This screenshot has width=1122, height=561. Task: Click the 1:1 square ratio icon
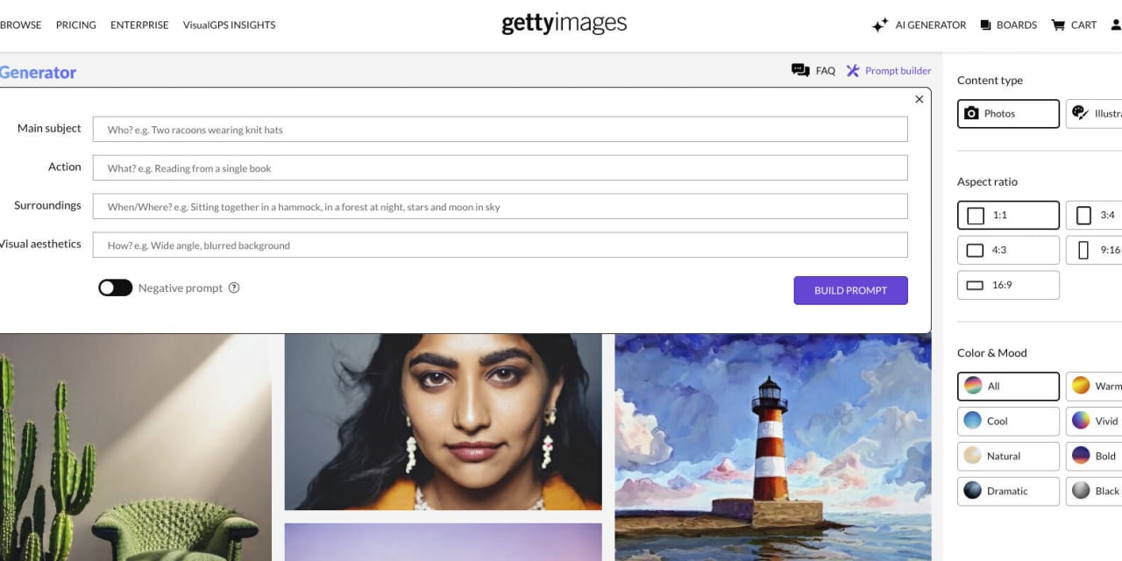(x=976, y=216)
